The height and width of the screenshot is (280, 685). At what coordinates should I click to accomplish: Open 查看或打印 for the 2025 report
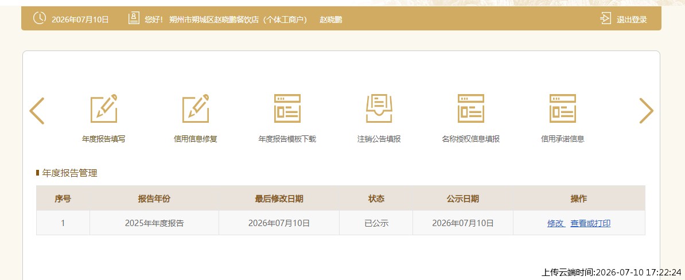590,223
